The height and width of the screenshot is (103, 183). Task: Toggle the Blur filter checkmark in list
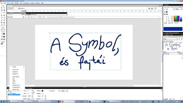9,92
